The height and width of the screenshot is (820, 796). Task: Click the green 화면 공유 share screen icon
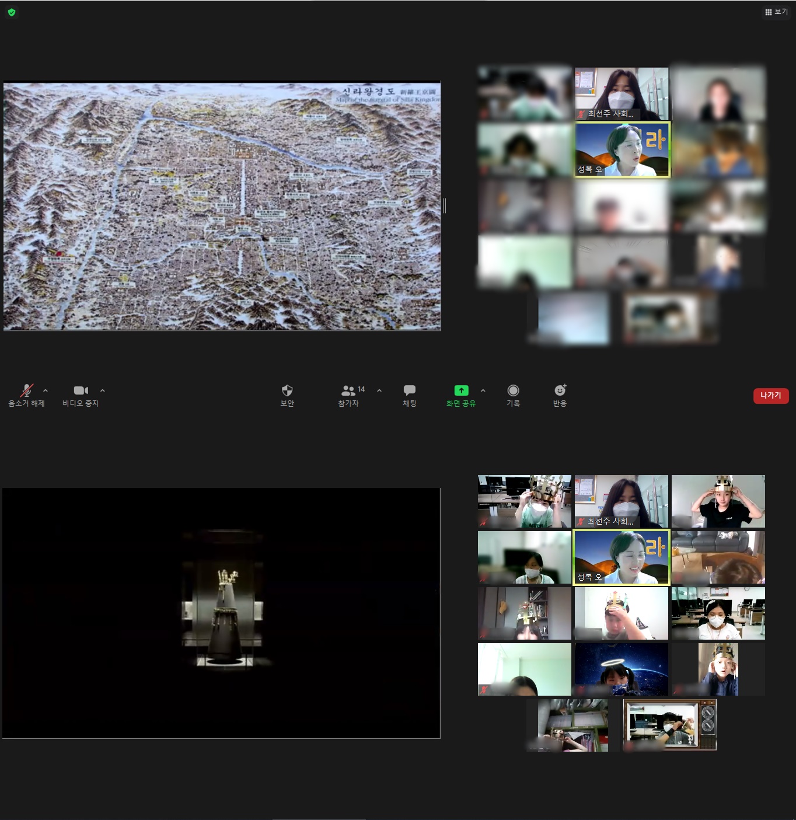[x=461, y=391]
